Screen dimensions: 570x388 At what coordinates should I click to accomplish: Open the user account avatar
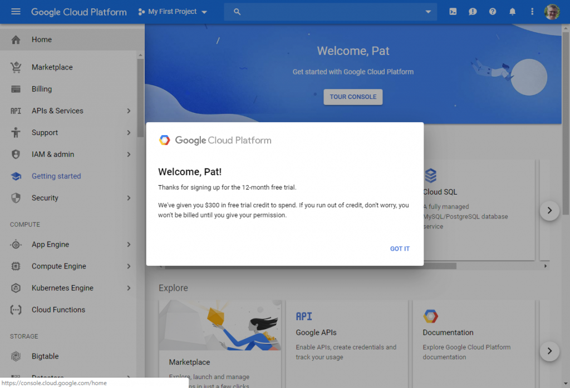coord(552,12)
